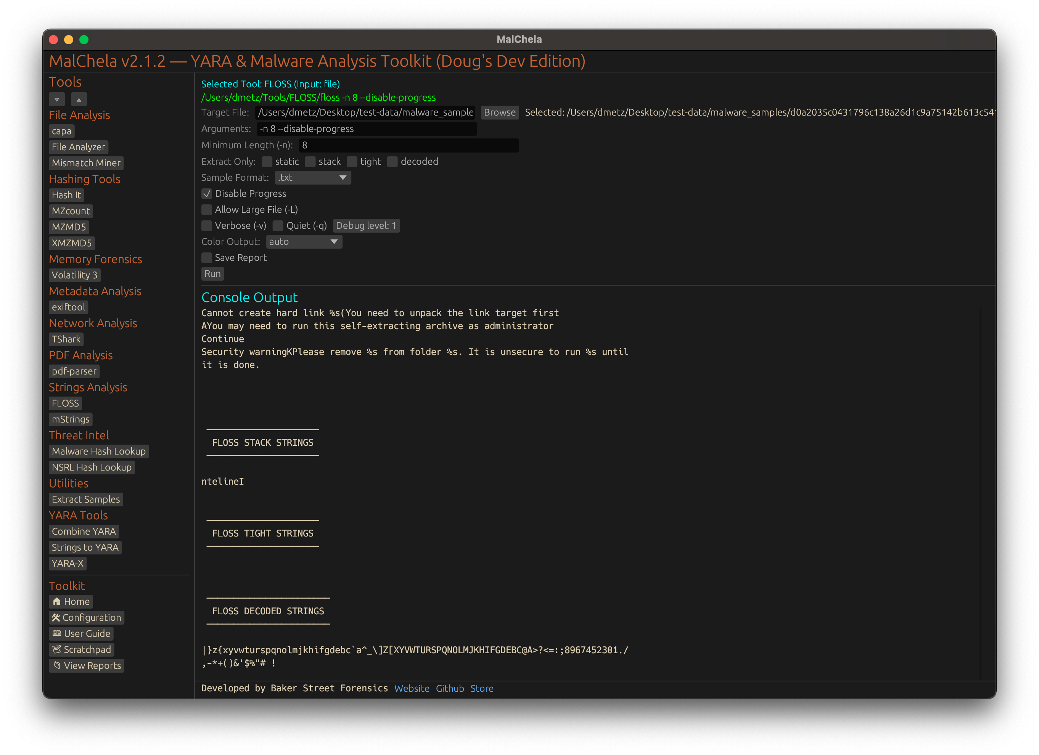Open MZcount tool
The width and height of the screenshot is (1039, 755).
[71, 211]
